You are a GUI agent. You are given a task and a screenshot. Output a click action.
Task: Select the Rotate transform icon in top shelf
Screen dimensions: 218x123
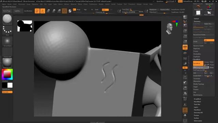[x=59, y=11]
